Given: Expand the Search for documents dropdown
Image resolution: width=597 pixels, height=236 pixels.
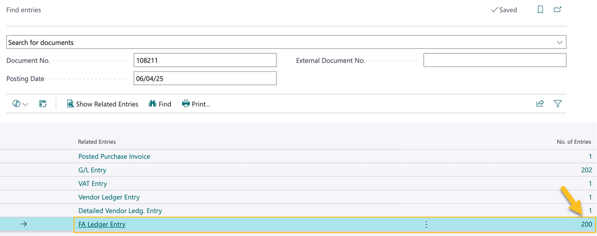Looking at the screenshot, I should 560,43.
